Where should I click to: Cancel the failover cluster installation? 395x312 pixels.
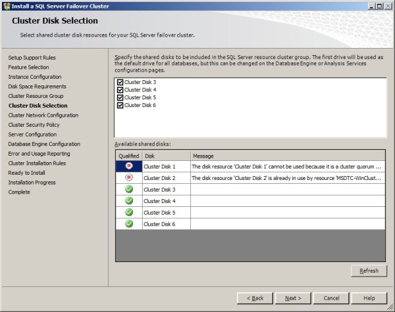[331, 298]
